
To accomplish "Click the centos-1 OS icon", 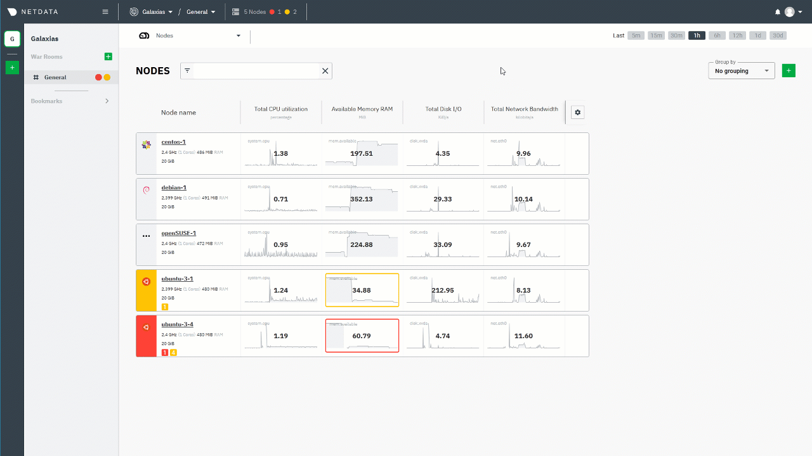I will (147, 145).
